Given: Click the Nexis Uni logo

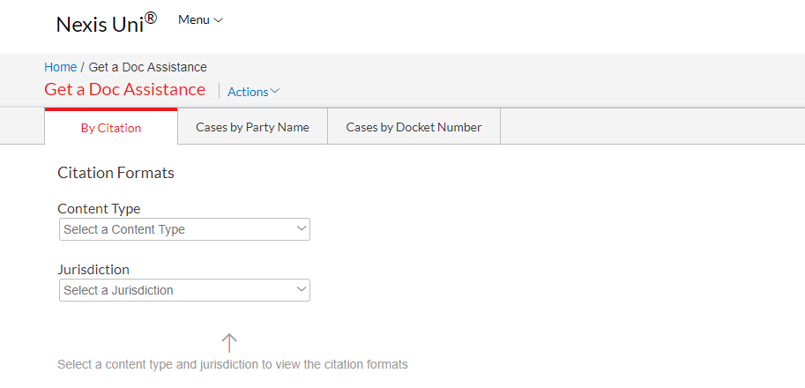Looking at the screenshot, I should pos(107,23).
